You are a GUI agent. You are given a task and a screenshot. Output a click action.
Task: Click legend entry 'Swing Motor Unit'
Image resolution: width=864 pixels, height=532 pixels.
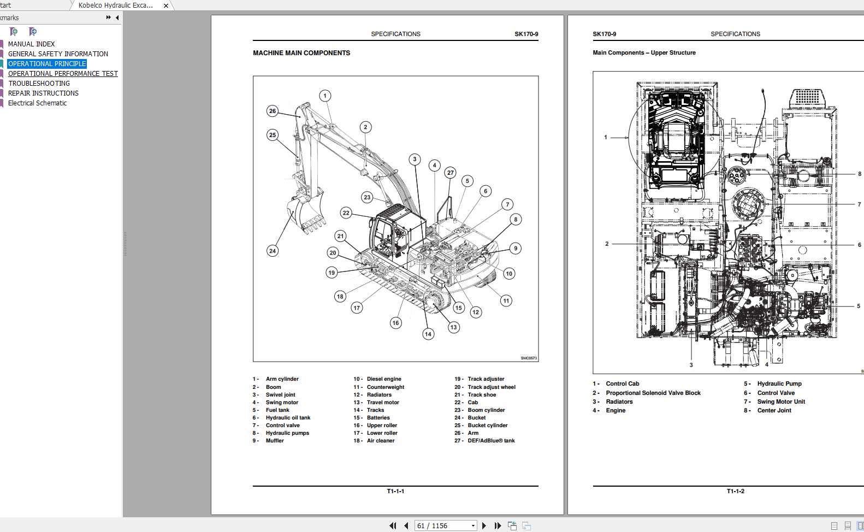(x=781, y=402)
